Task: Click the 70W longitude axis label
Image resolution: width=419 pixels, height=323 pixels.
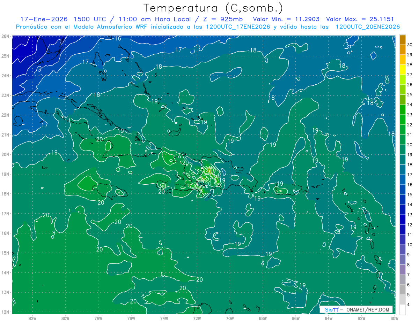Action: click(230, 318)
